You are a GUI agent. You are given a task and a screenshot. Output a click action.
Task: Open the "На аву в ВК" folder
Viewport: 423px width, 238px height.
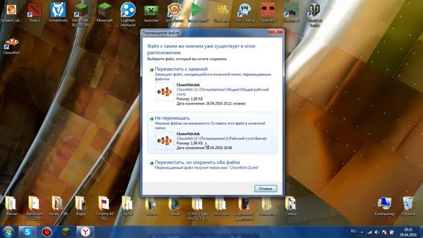[58, 206]
